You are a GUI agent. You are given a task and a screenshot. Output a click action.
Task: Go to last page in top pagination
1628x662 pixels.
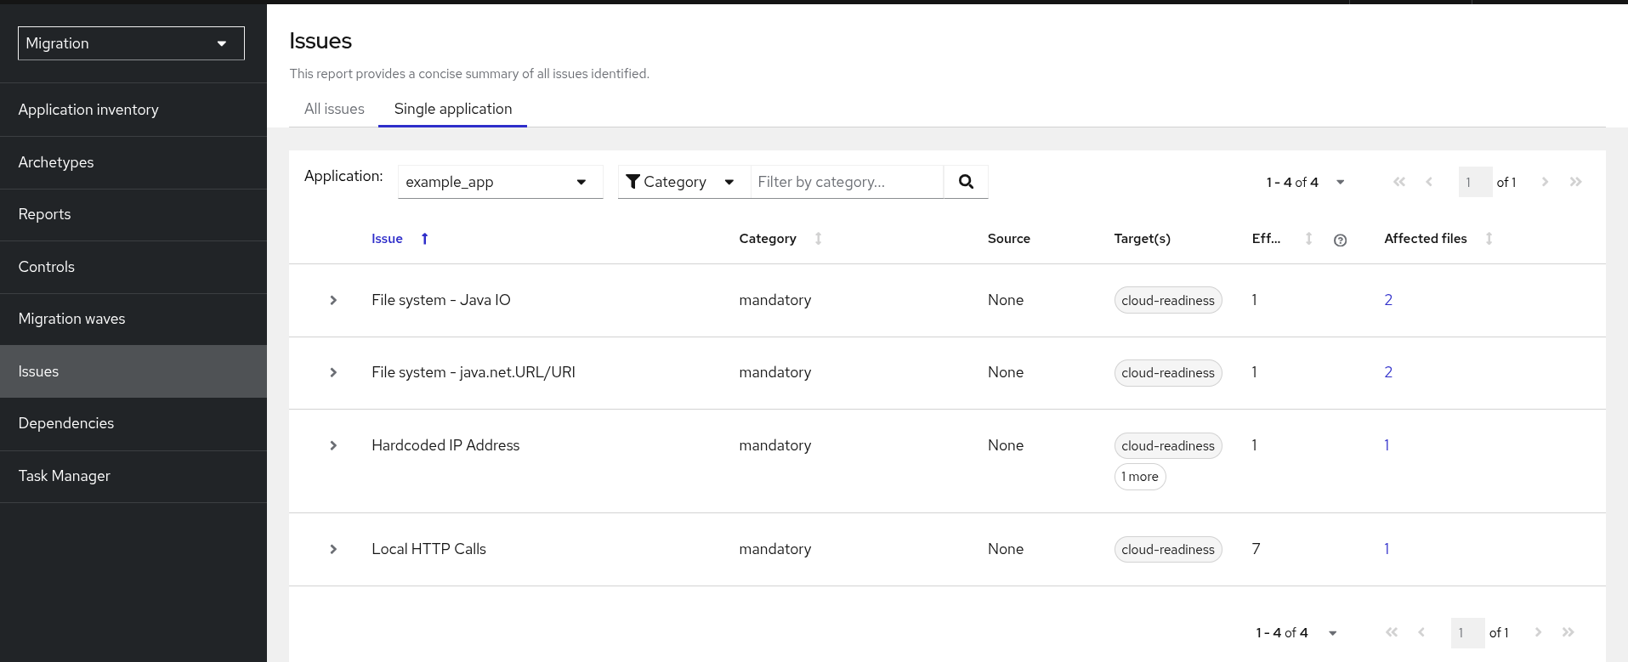pyautogui.click(x=1575, y=182)
